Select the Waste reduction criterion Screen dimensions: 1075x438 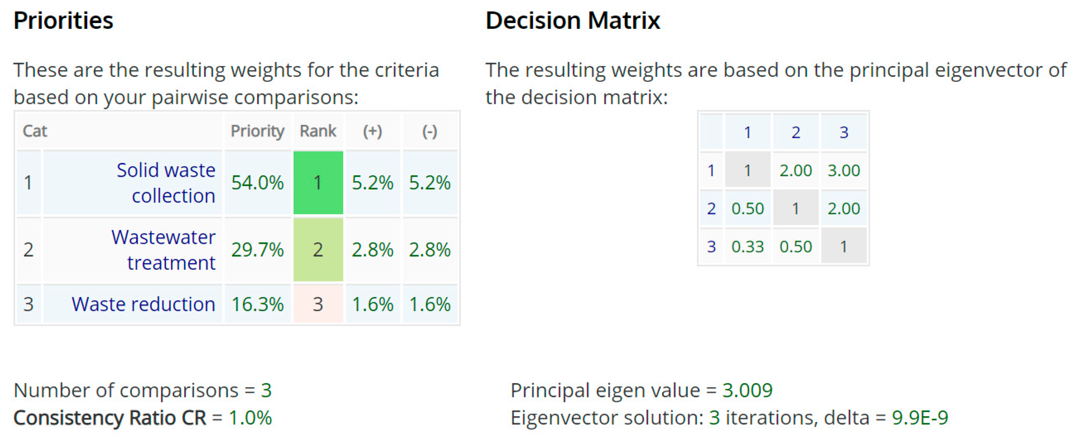(x=143, y=304)
